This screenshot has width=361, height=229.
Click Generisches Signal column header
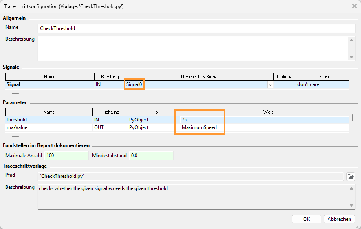(x=199, y=77)
